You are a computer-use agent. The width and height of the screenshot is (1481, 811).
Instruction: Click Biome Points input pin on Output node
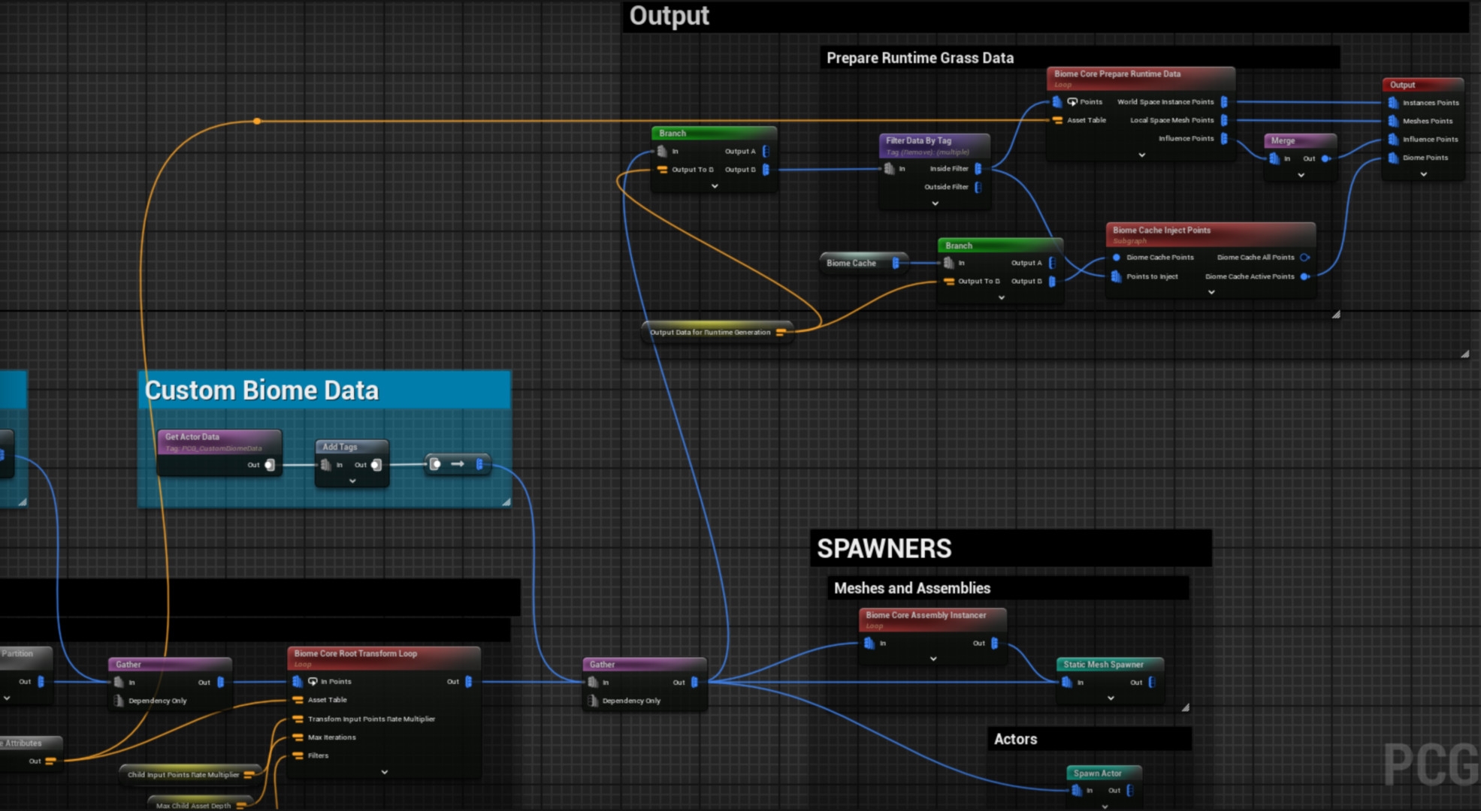(x=1393, y=158)
